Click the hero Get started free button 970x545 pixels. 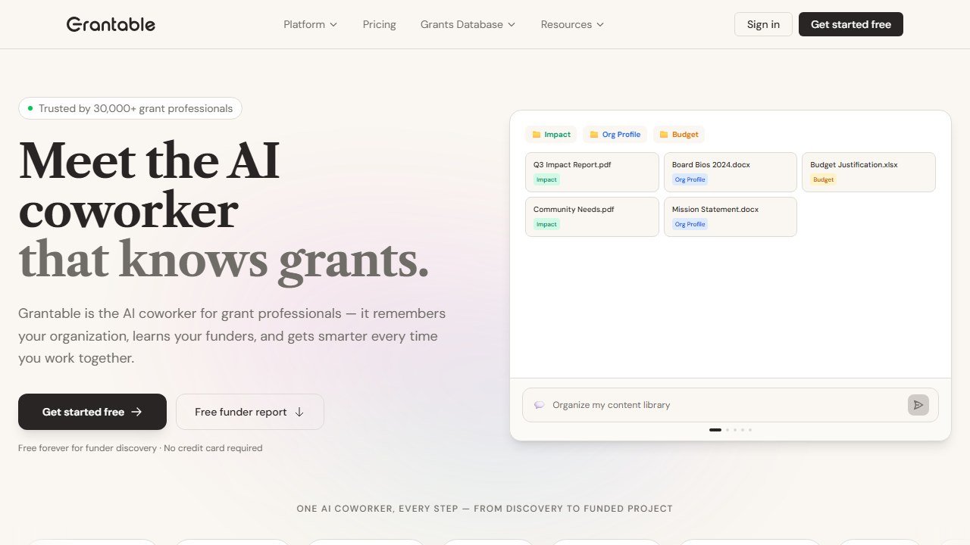pos(92,412)
